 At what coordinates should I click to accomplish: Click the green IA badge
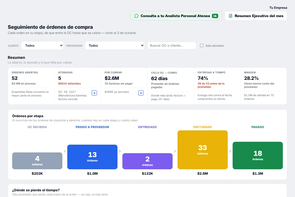tap(215, 16)
